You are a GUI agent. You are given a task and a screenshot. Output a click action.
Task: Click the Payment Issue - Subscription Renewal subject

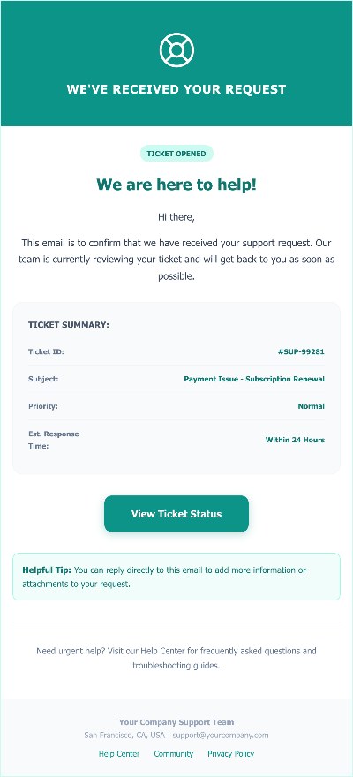pyautogui.click(x=254, y=379)
